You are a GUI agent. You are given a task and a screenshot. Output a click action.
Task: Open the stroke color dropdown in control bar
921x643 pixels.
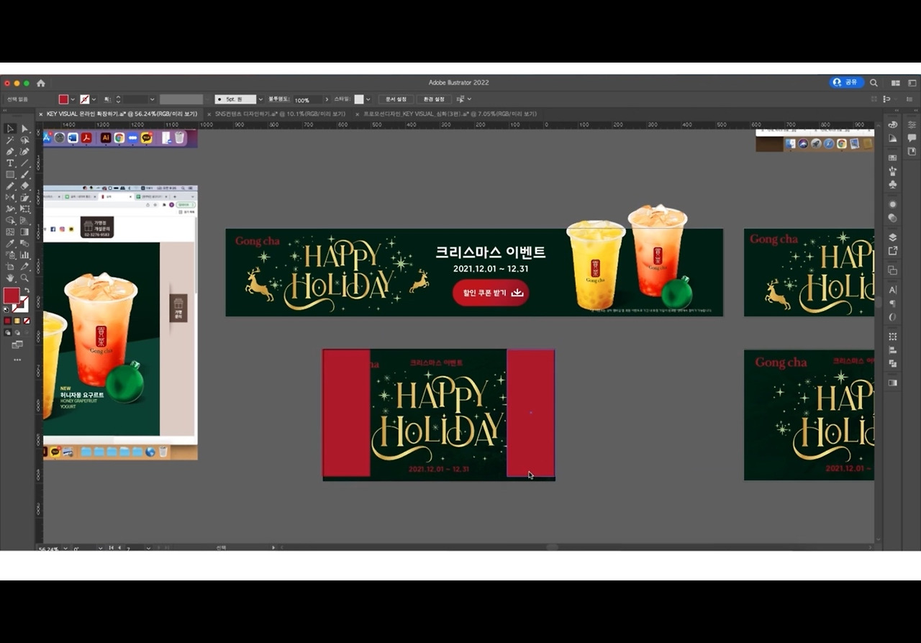tap(94, 99)
